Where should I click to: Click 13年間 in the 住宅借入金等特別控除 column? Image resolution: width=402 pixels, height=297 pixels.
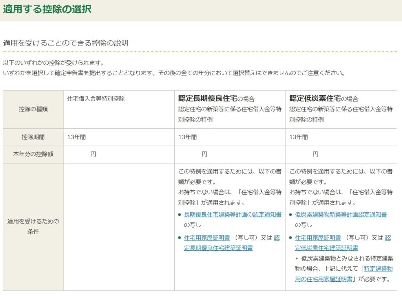[77, 137]
